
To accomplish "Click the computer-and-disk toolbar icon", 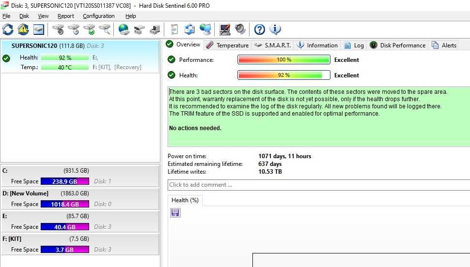I will [x=155, y=30].
